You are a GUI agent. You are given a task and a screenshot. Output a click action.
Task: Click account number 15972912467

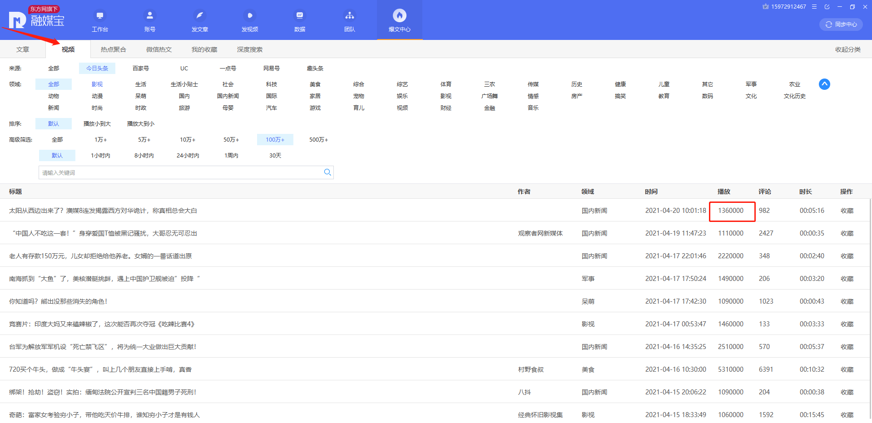[788, 7]
